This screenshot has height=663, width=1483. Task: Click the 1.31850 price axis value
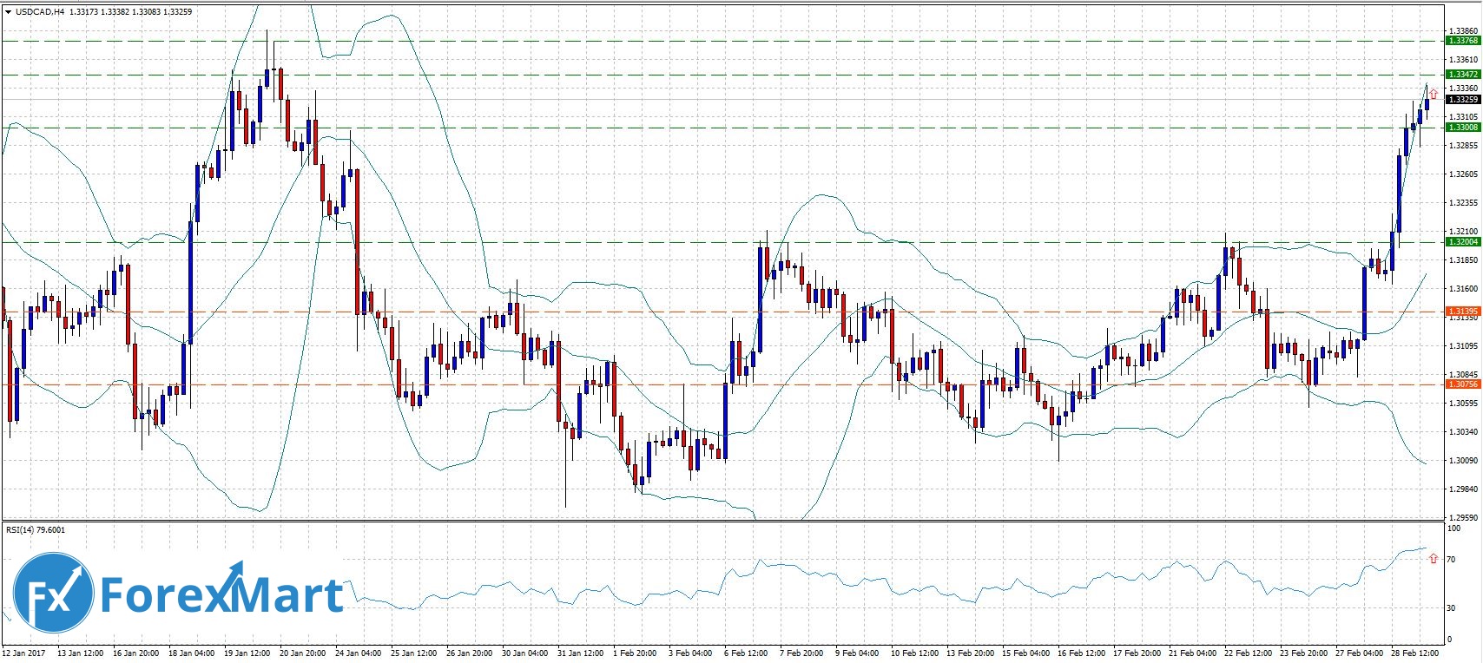pos(1464,259)
